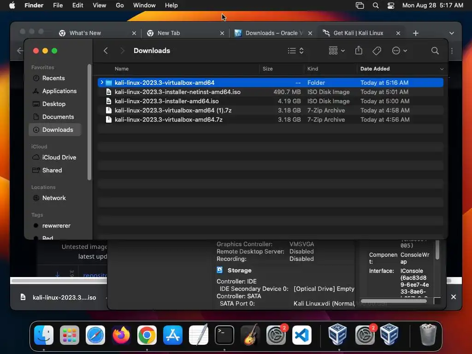Sort by Size column header
The image size is (472, 354).
click(267, 69)
